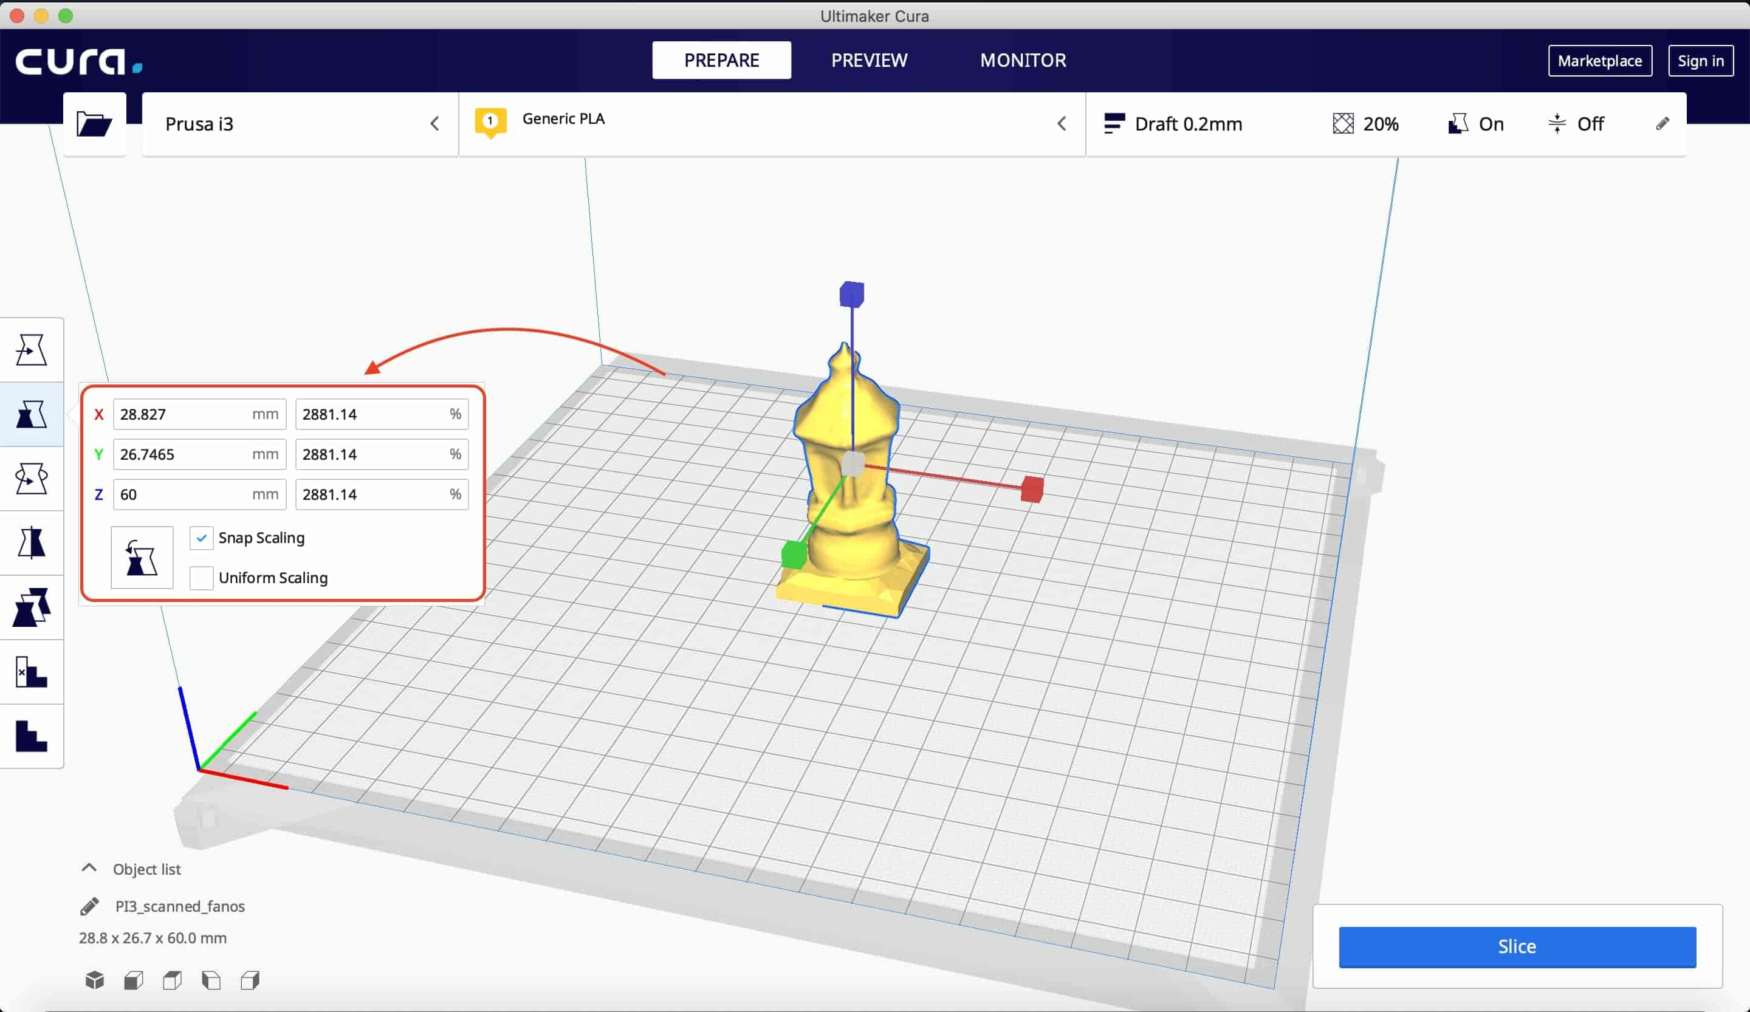
Task: Expand the Generic PLA material selector chevron
Action: pyautogui.click(x=1061, y=123)
